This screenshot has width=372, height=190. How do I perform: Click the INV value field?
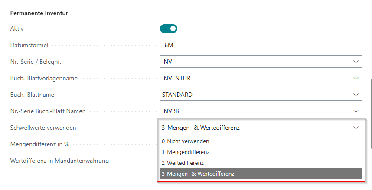coord(256,62)
